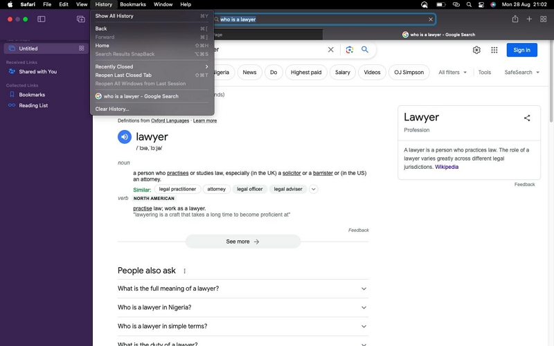554x346 pixels.
Task: Switch to who is a lawyer Google tab
Action: (x=438, y=35)
